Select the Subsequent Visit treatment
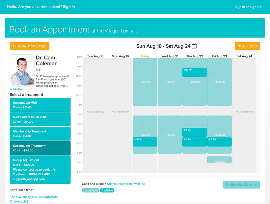The height and width of the screenshot is (204, 270). 40,105
